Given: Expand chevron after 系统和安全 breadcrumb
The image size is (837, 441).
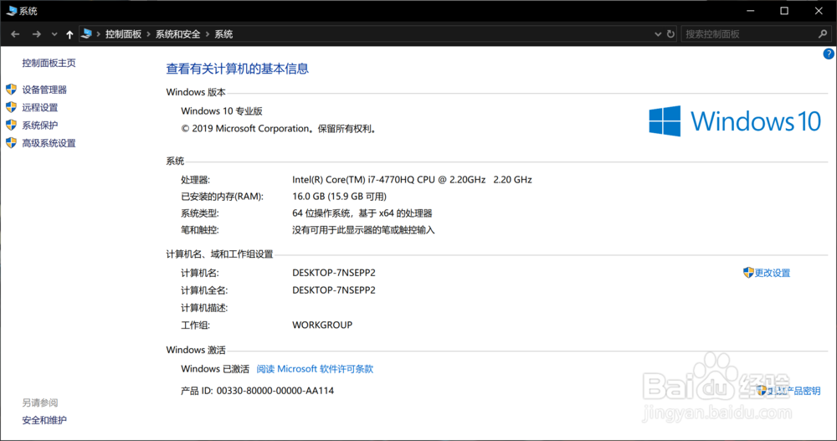Looking at the screenshot, I should click(208, 34).
